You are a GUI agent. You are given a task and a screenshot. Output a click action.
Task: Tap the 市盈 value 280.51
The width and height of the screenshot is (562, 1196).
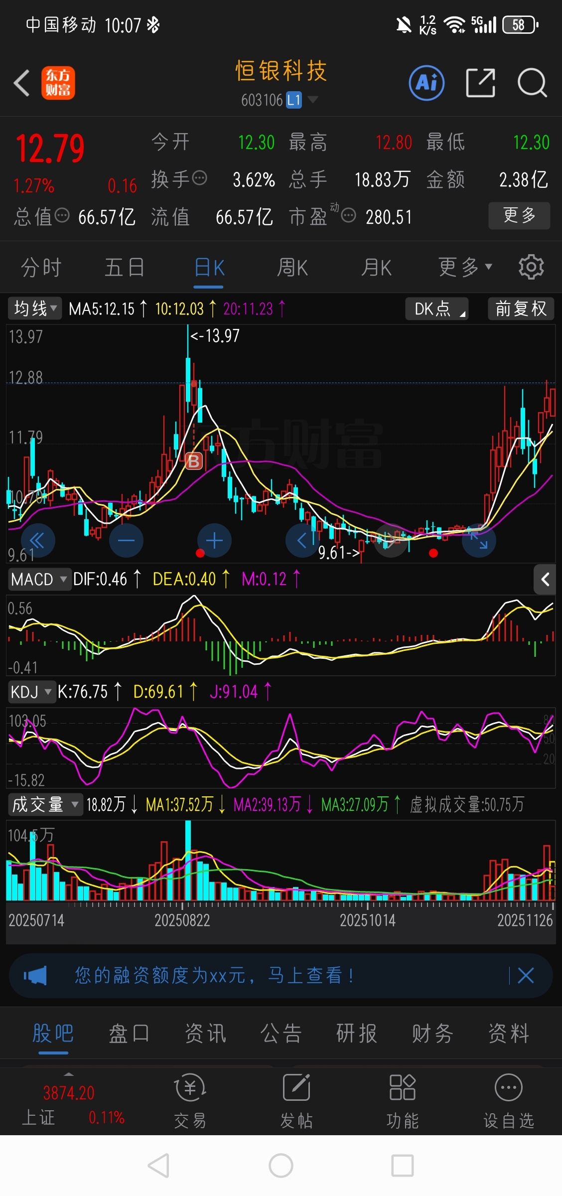point(389,217)
